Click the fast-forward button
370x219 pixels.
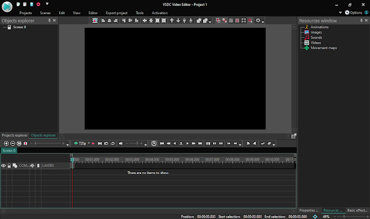(x=194, y=143)
